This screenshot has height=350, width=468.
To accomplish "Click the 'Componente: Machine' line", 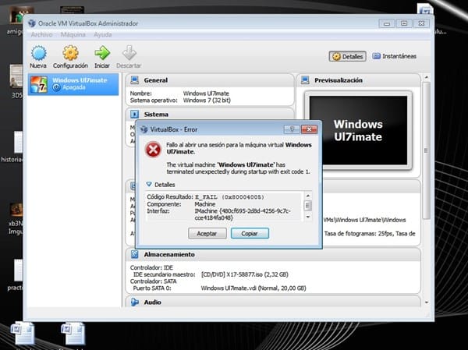I will pos(181,204).
